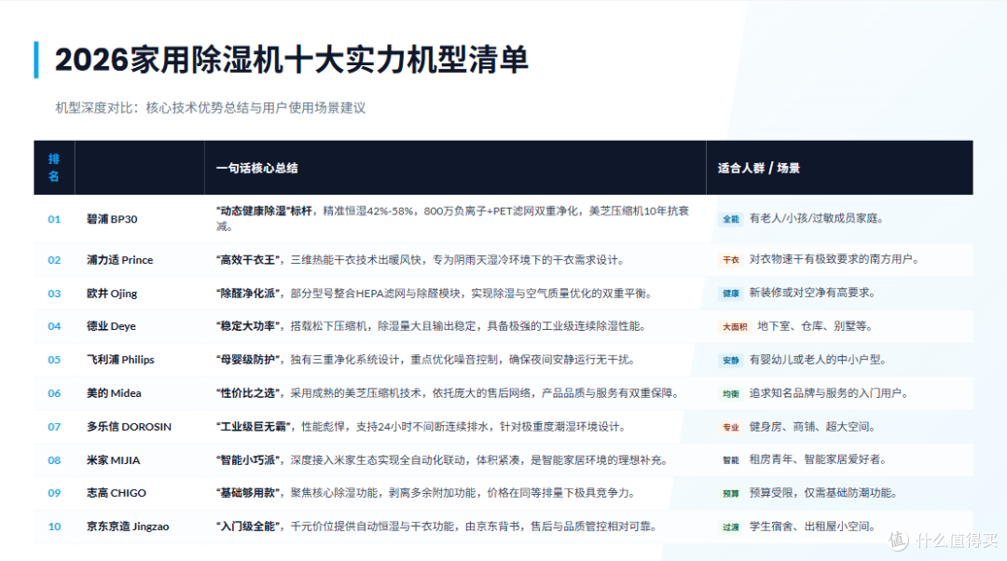
Task: Click the 干衣 tag badge
Action: (x=731, y=260)
